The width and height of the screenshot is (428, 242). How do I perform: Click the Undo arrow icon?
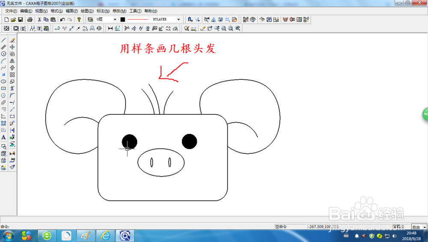point(62,19)
